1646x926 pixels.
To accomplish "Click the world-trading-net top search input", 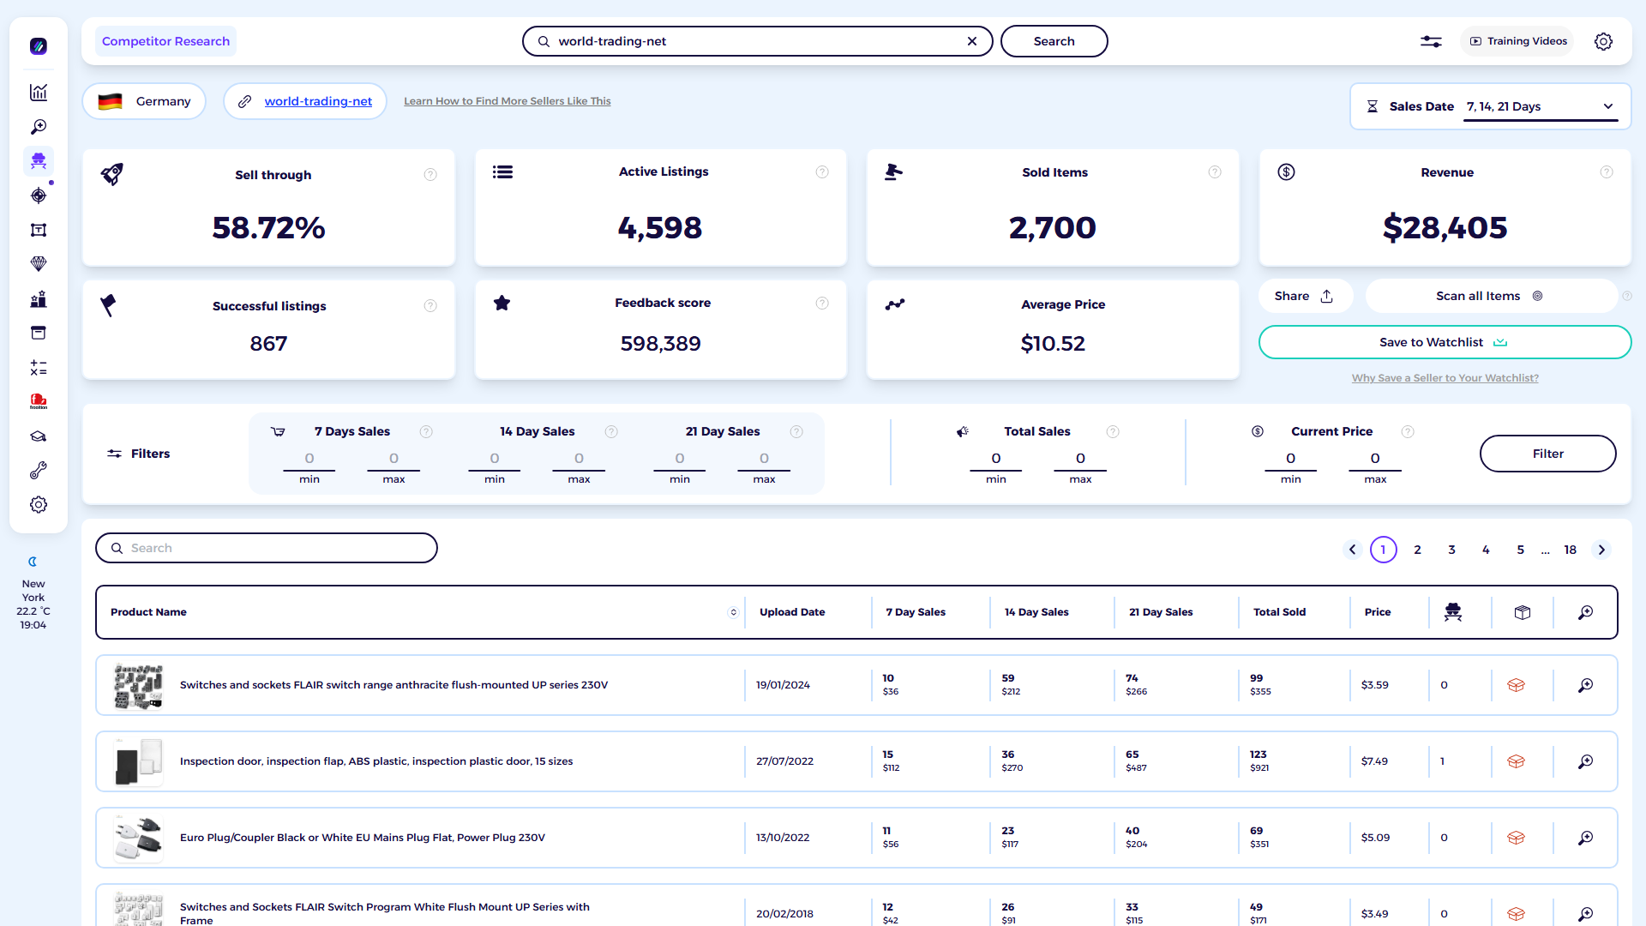I will (x=758, y=41).
